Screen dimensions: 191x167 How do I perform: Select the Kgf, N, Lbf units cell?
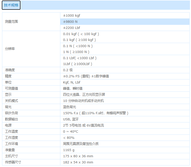click(x=72, y=82)
